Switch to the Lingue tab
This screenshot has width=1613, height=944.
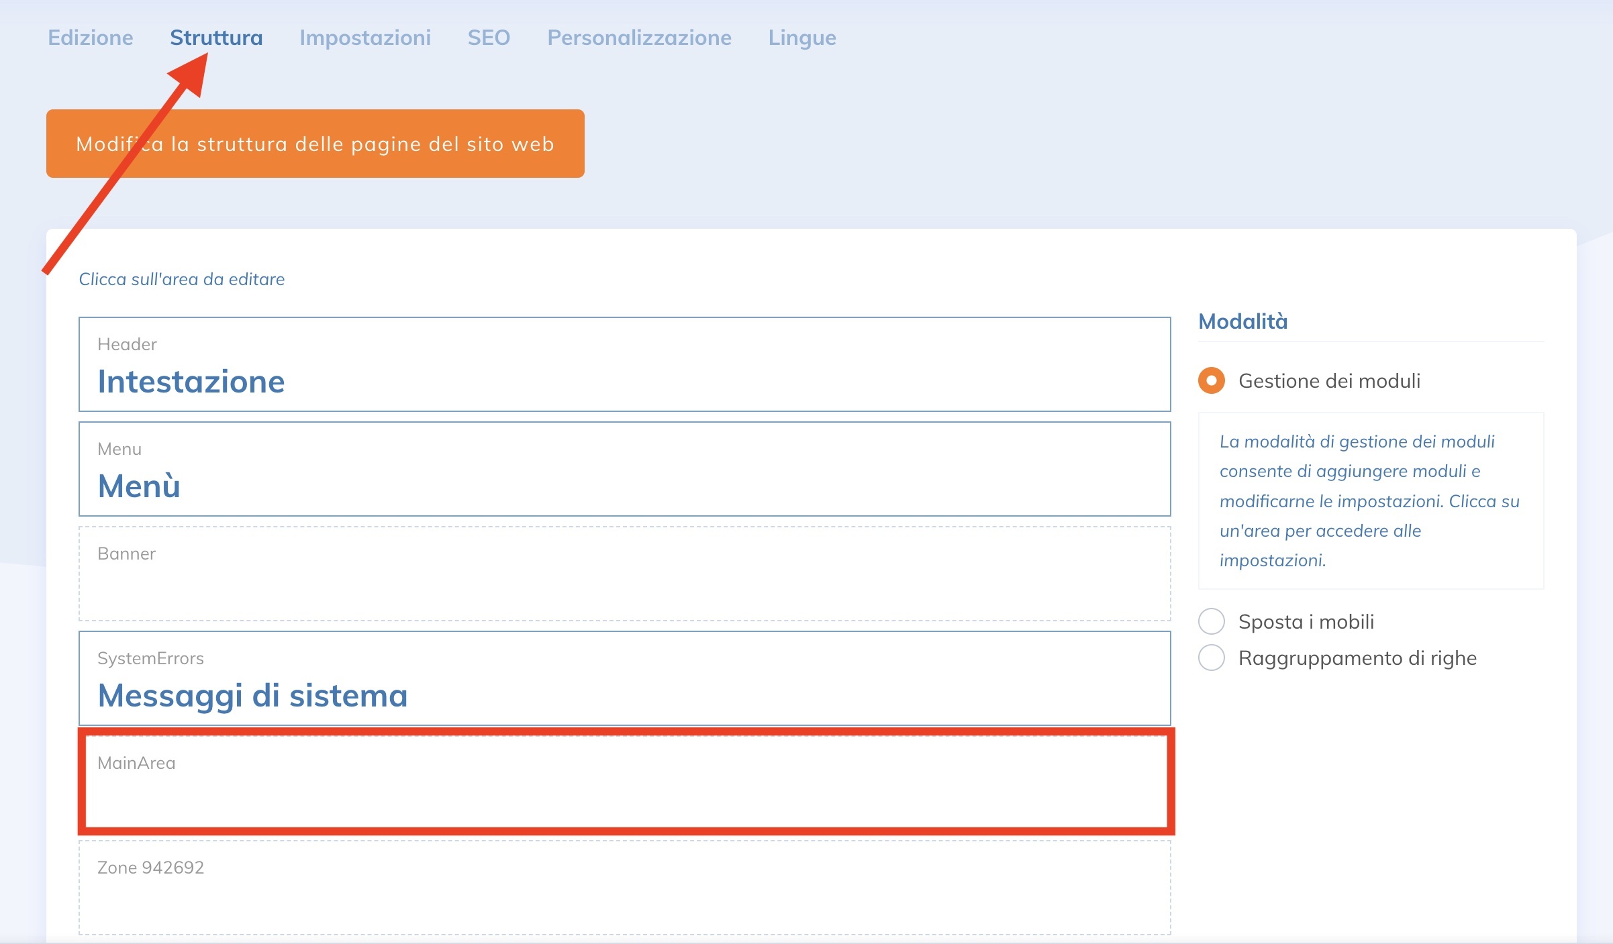802,38
